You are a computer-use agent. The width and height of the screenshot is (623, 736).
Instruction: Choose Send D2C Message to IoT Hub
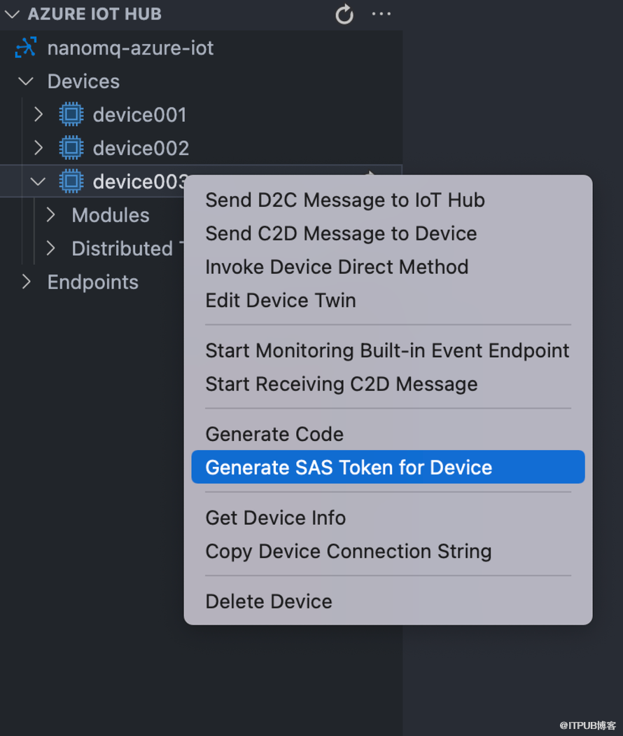click(345, 200)
